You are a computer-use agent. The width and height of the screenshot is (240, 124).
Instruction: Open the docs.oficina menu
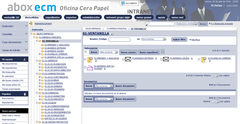32,17
